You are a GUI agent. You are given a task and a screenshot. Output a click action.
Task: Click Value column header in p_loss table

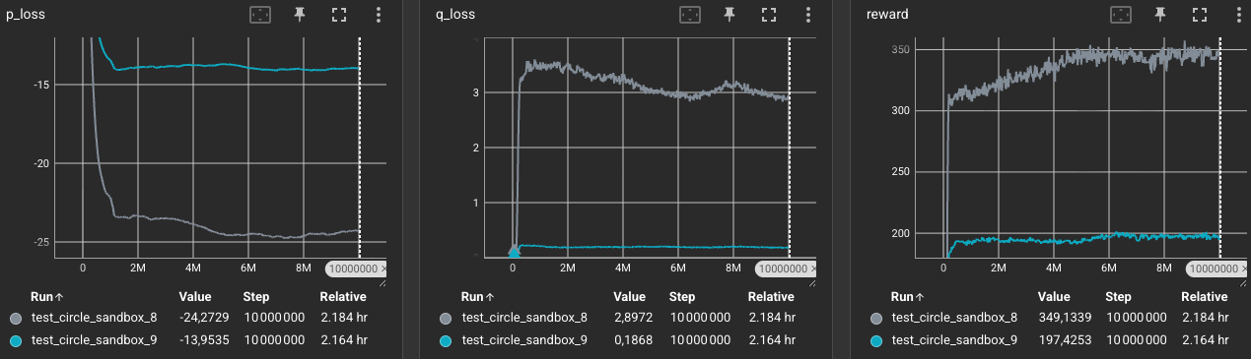(x=195, y=296)
